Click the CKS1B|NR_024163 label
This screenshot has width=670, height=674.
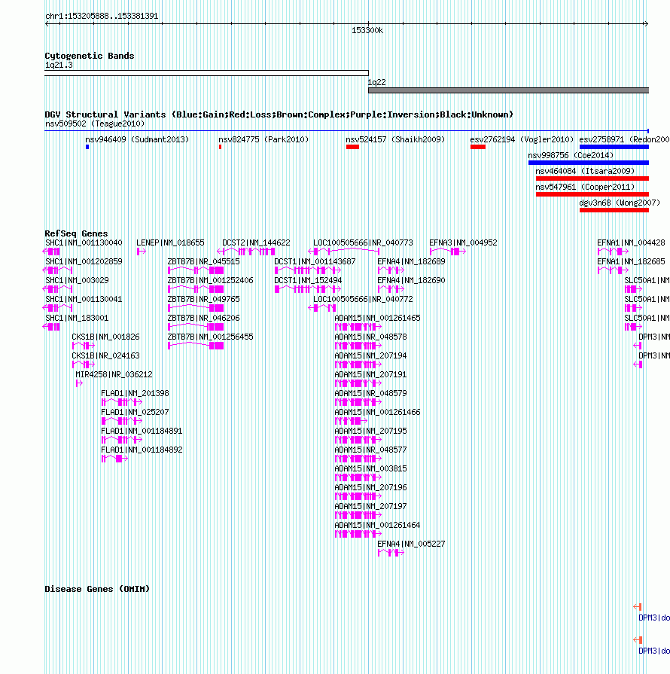(105, 356)
